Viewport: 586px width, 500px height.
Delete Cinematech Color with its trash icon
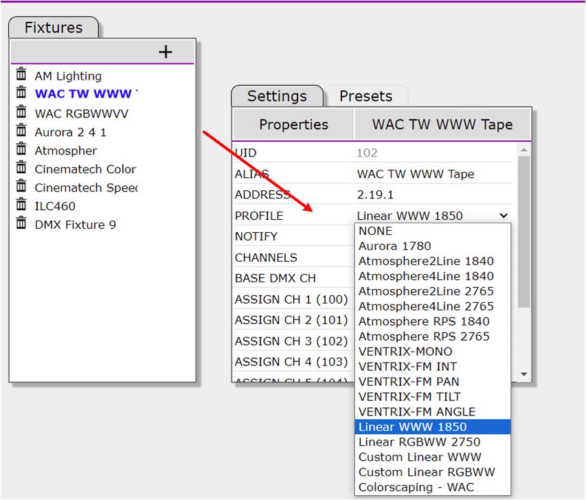click(21, 168)
